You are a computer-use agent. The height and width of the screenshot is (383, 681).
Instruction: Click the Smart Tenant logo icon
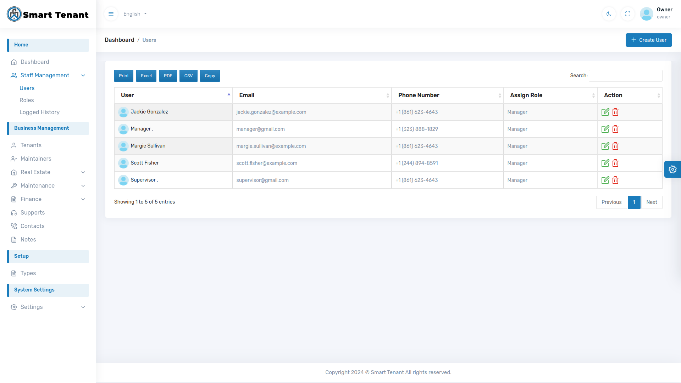tap(14, 14)
